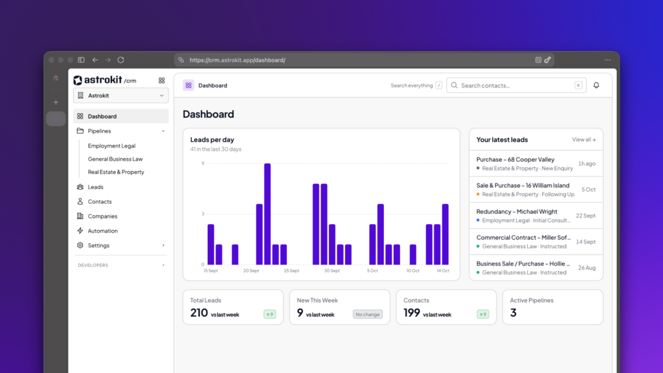
Task: Open lead Redundancy – Michael Wright
Action: (x=535, y=216)
